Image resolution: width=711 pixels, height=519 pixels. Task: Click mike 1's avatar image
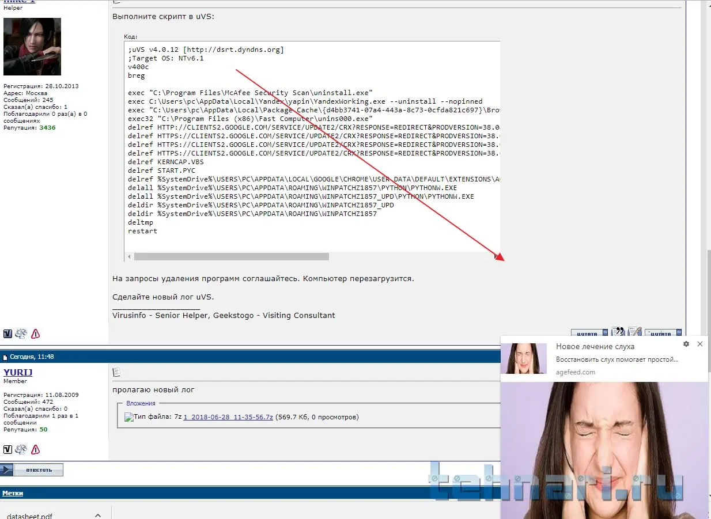point(32,47)
